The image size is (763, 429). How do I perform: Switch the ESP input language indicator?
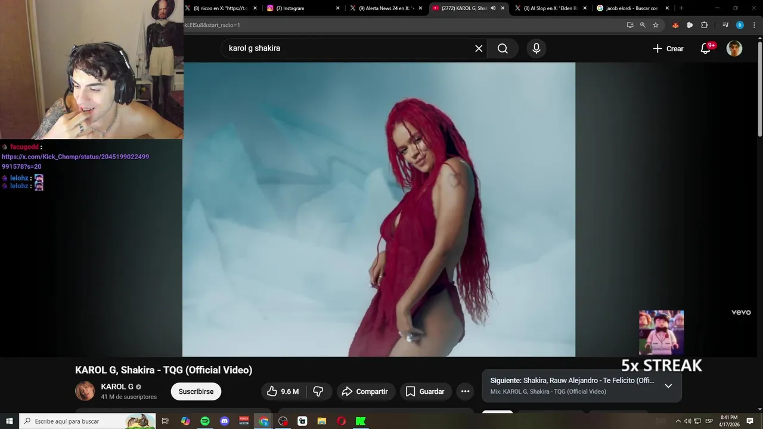click(709, 421)
